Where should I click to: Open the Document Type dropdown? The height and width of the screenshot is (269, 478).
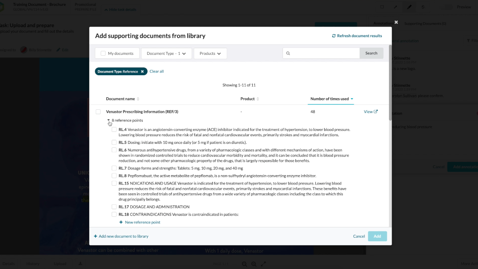tap(166, 54)
